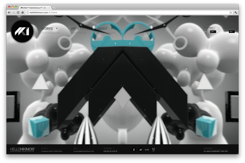Screen dimensions: 245x163
Task: Click the Paris street address text
Action: point(51,151)
